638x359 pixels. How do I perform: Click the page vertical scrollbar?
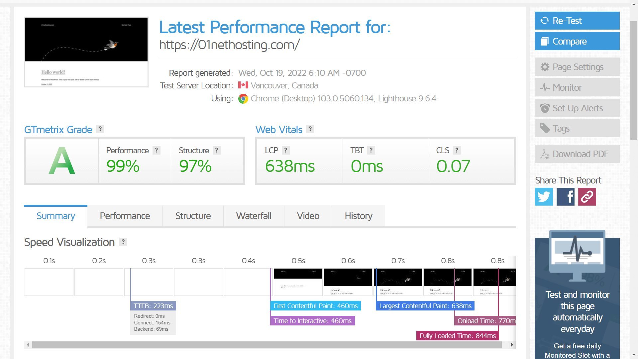click(634, 80)
